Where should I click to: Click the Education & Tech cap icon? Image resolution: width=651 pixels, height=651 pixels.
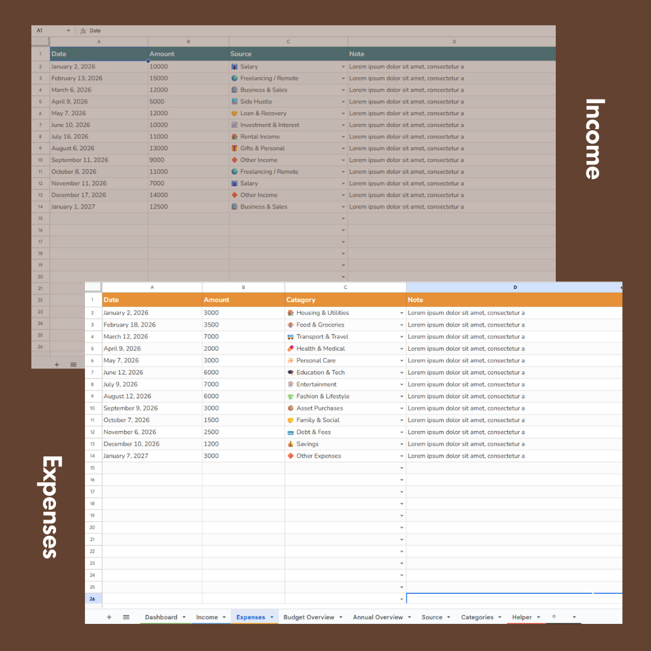click(x=291, y=373)
